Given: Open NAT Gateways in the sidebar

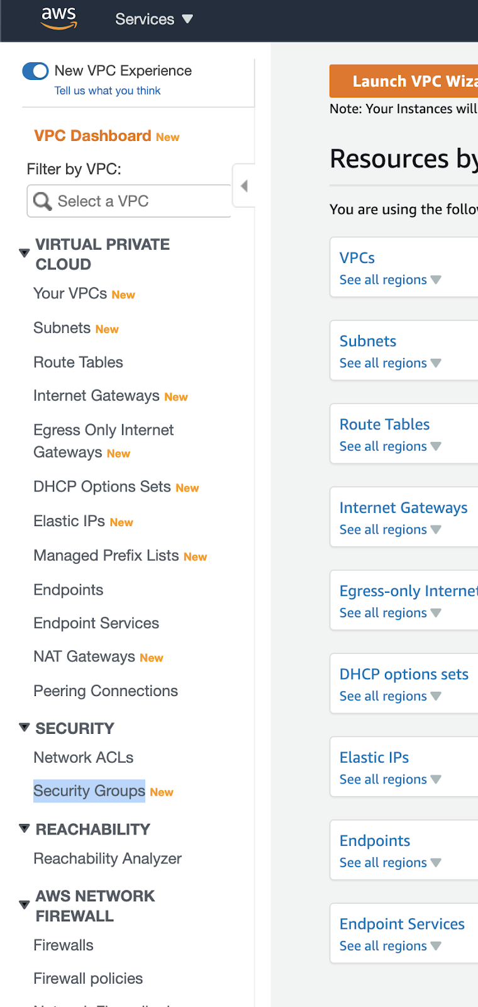Looking at the screenshot, I should pos(84,656).
